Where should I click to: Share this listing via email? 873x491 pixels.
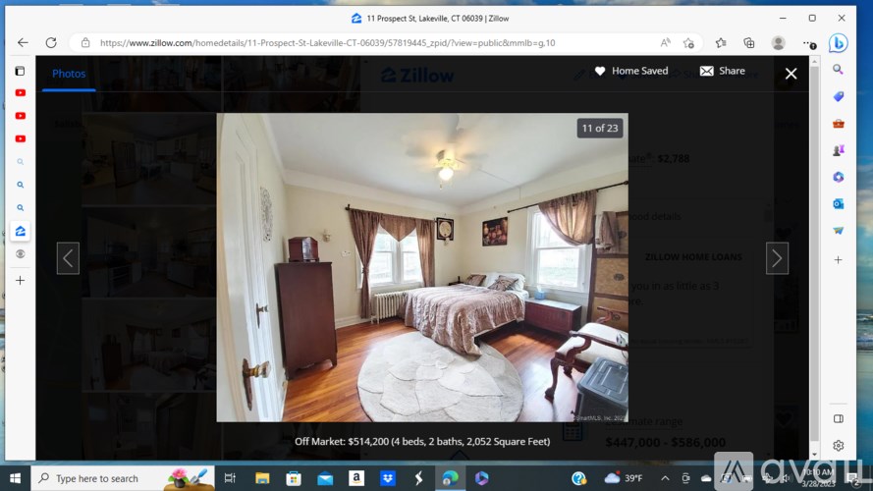click(722, 71)
